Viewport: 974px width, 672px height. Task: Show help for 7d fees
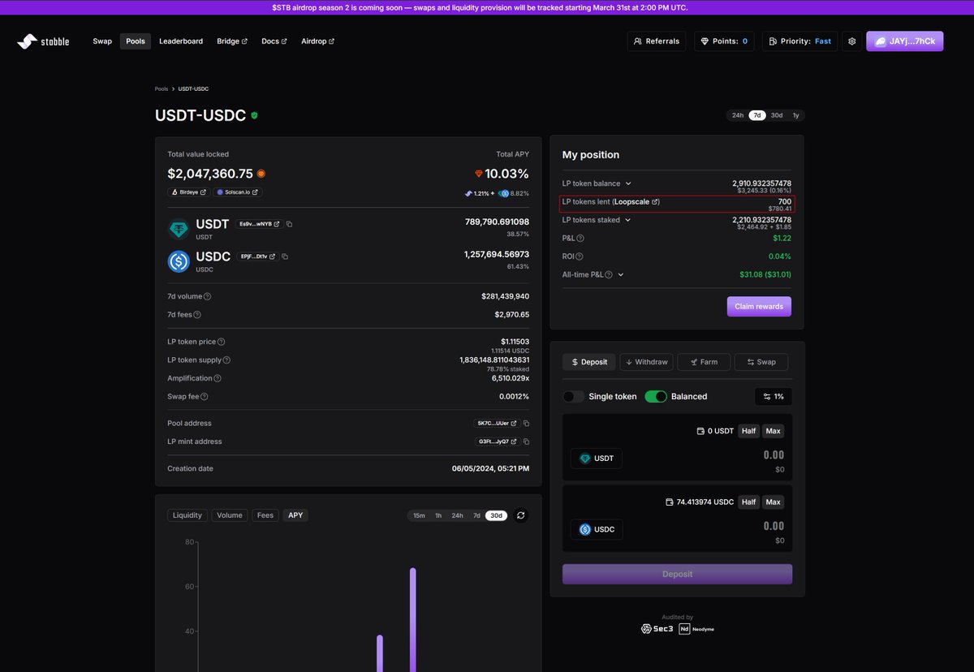point(197,315)
